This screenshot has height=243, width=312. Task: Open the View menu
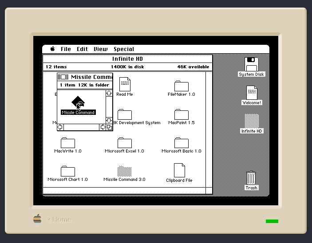[x=100, y=49]
